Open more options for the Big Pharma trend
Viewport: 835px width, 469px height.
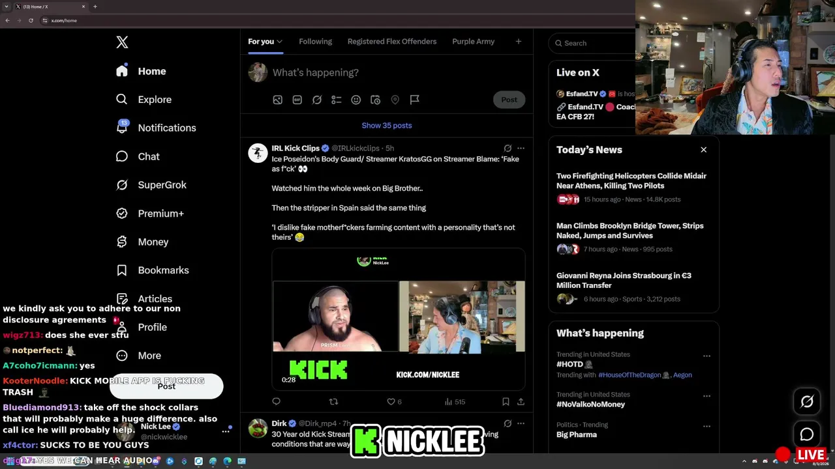(706, 426)
